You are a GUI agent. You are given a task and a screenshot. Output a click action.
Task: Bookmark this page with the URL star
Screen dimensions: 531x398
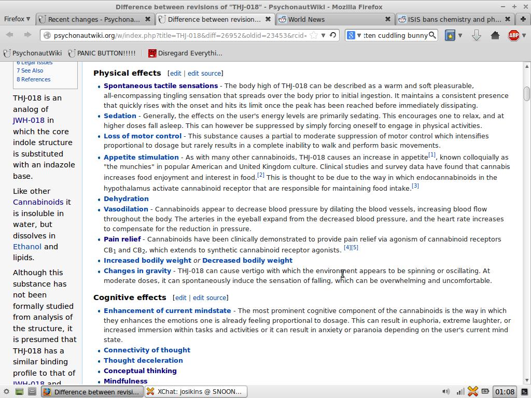314,35
